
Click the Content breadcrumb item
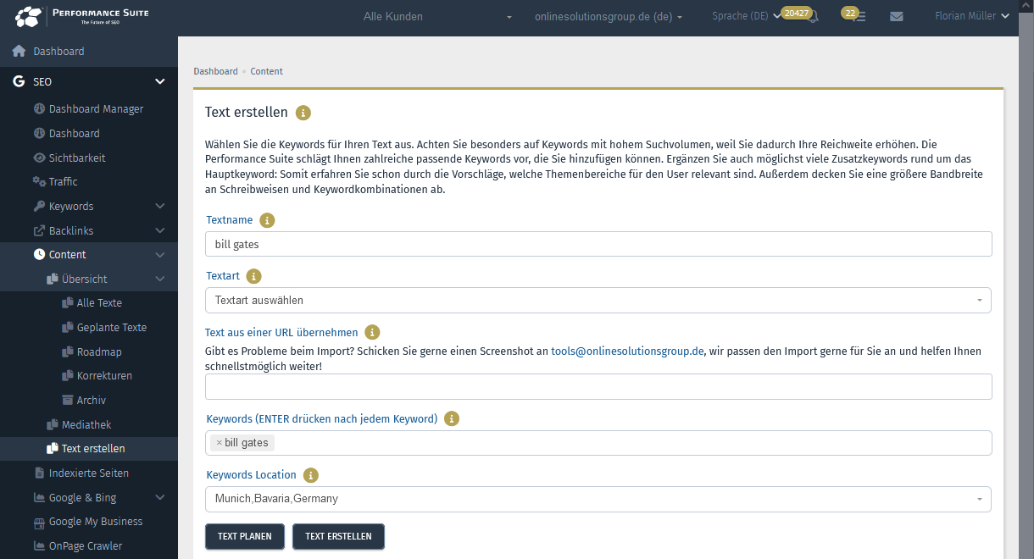pos(267,71)
